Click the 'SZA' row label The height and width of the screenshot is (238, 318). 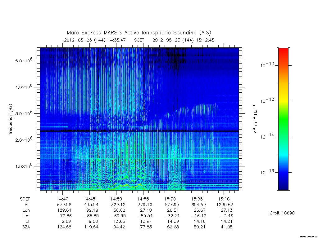26,227
